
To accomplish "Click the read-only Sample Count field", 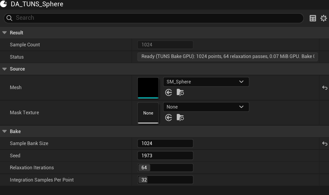I will [x=165, y=45].
